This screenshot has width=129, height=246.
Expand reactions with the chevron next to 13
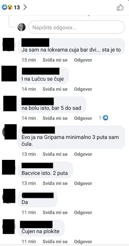point(25,7)
